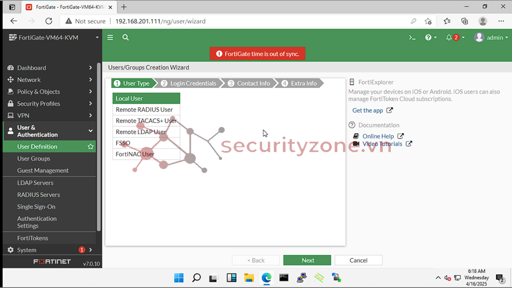
Task: Open terminal icon in taskbar
Action: point(284,278)
